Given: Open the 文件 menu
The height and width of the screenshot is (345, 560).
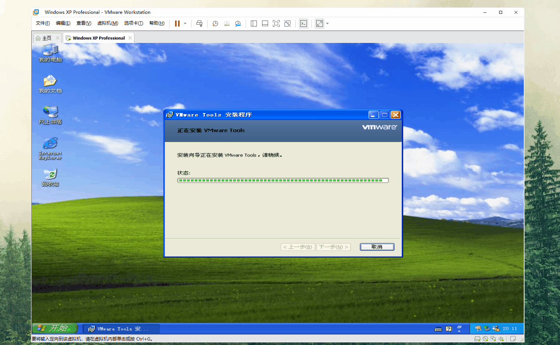Looking at the screenshot, I should [x=43, y=23].
